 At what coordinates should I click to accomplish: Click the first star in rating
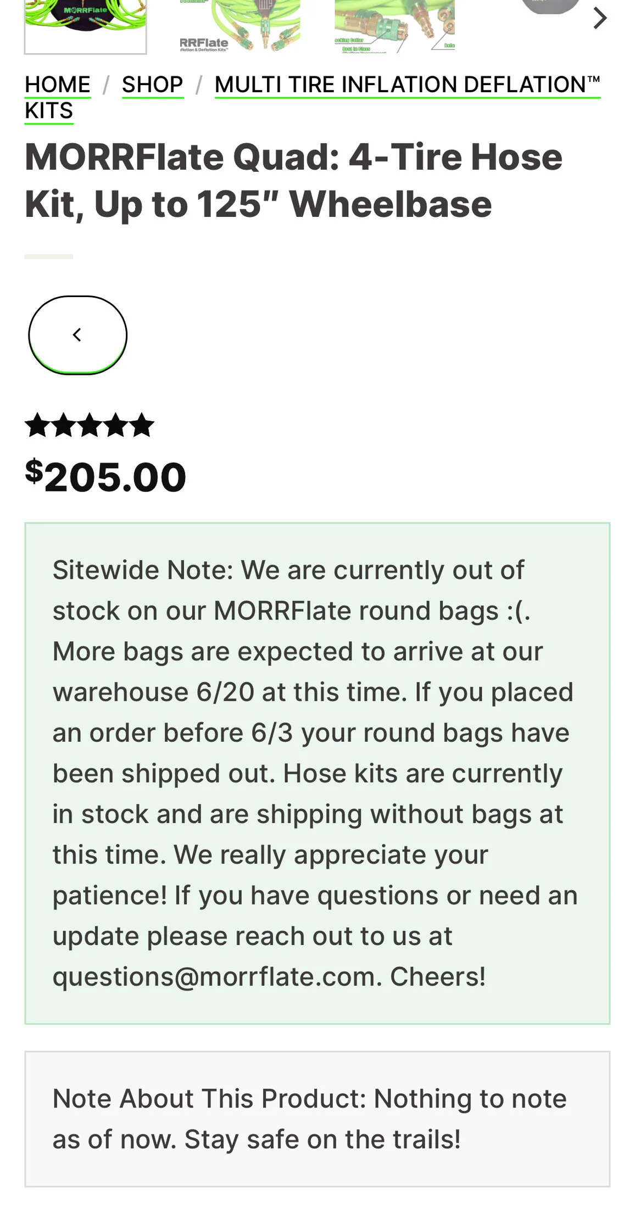click(x=37, y=426)
